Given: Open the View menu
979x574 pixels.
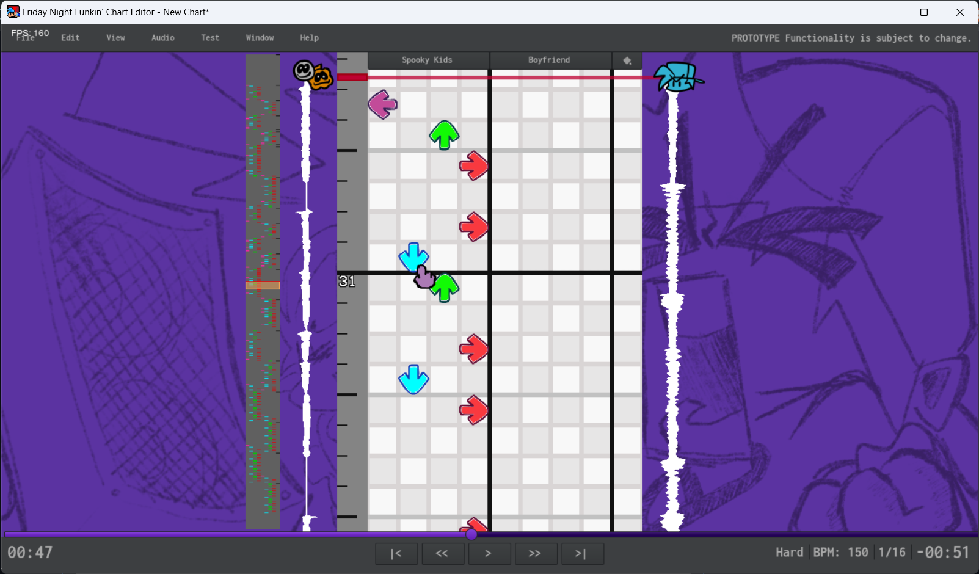Looking at the screenshot, I should 115,38.
